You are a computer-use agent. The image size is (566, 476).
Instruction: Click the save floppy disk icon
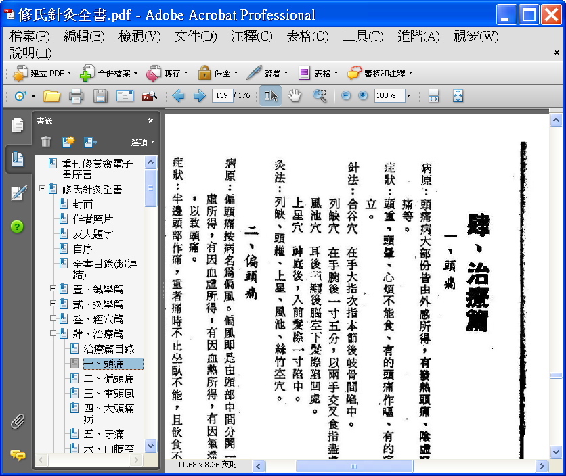point(100,96)
